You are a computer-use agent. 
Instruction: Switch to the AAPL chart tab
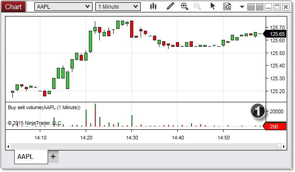click(x=31, y=157)
